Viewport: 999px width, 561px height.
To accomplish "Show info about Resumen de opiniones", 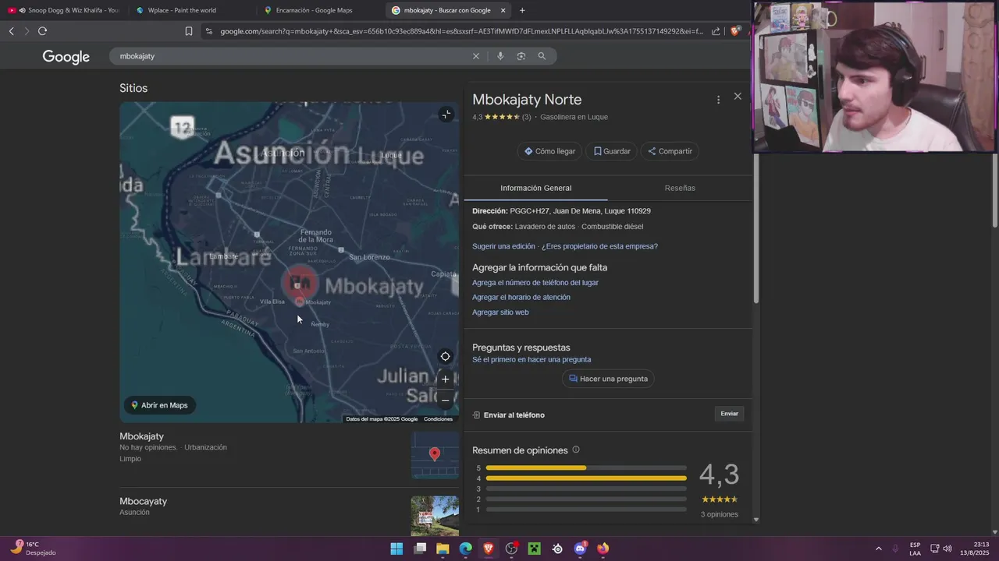I will coord(576,450).
